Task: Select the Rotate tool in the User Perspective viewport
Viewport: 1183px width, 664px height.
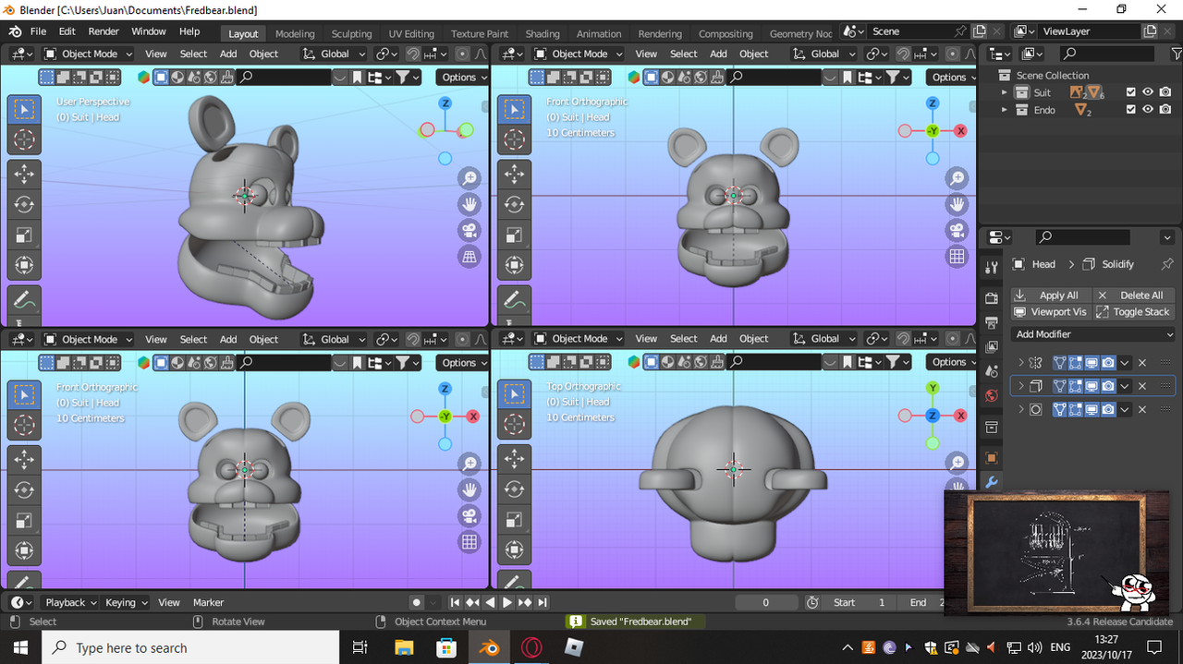Action: coord(24,204)
